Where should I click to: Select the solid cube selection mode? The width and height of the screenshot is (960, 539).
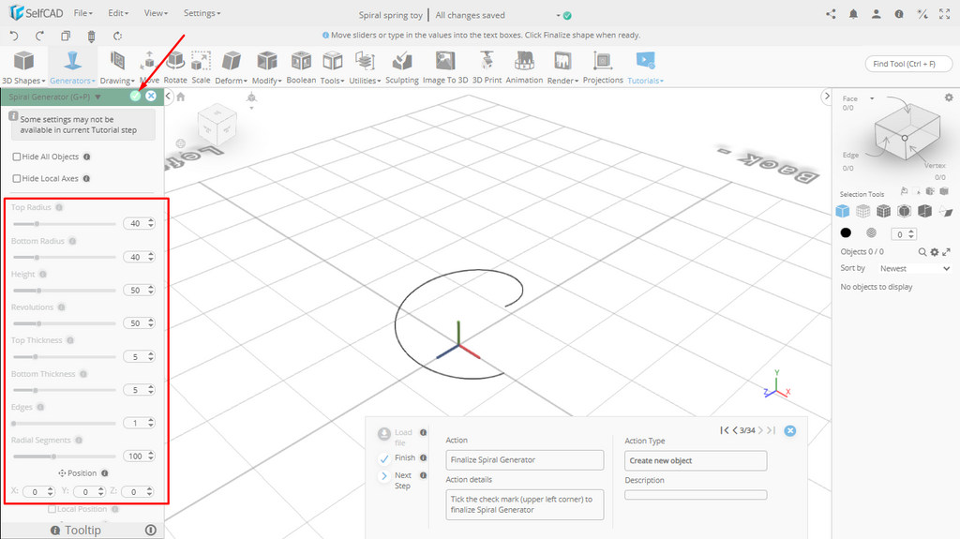[x=843, y=211]
